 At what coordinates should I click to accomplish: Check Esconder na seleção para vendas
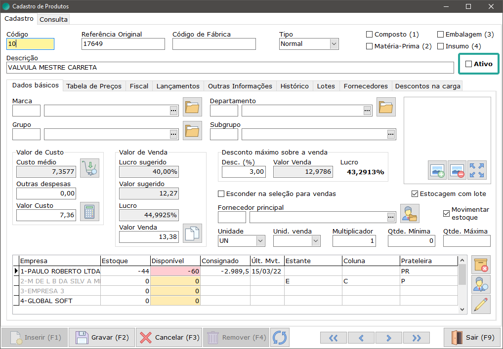[x=221, y=194]
